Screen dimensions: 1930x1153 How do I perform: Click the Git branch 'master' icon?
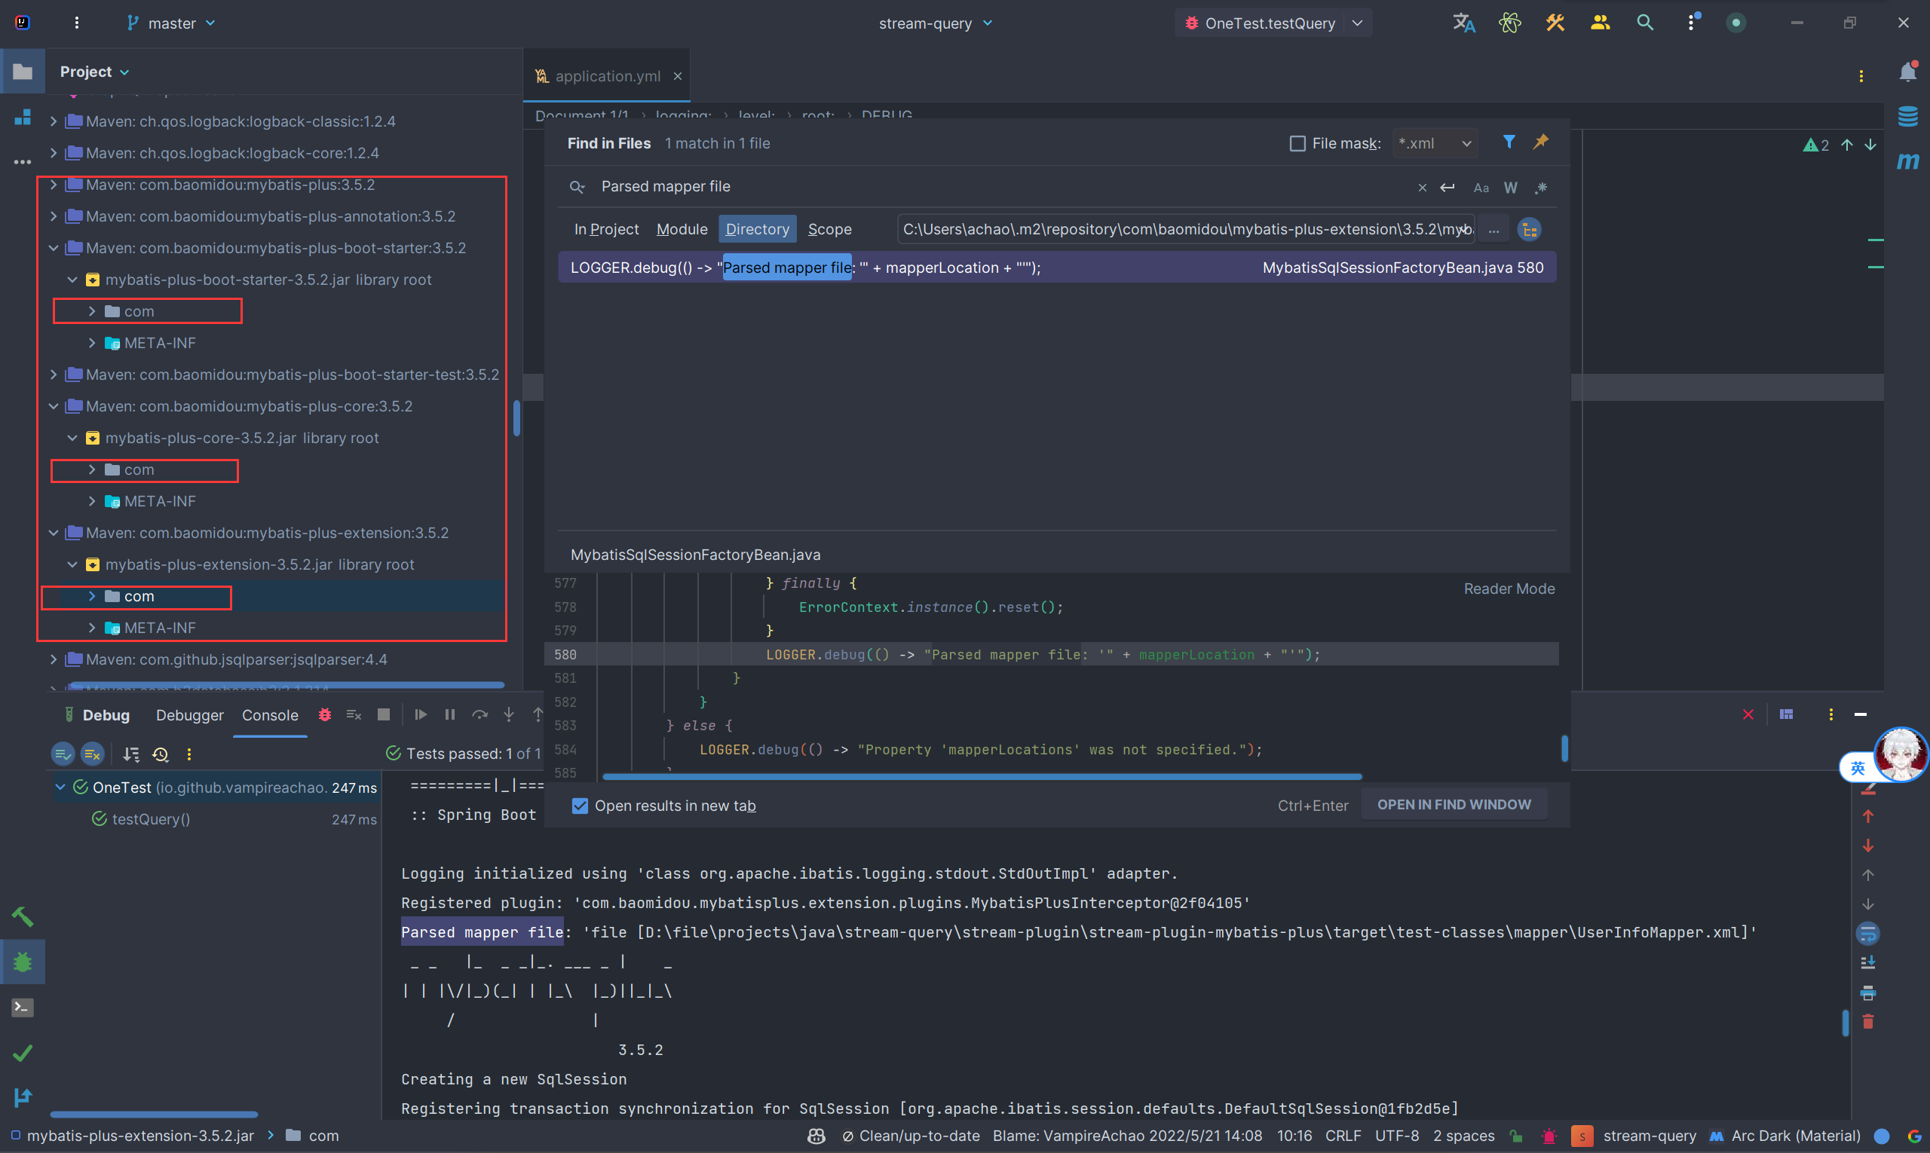click(x=130, y=23)
